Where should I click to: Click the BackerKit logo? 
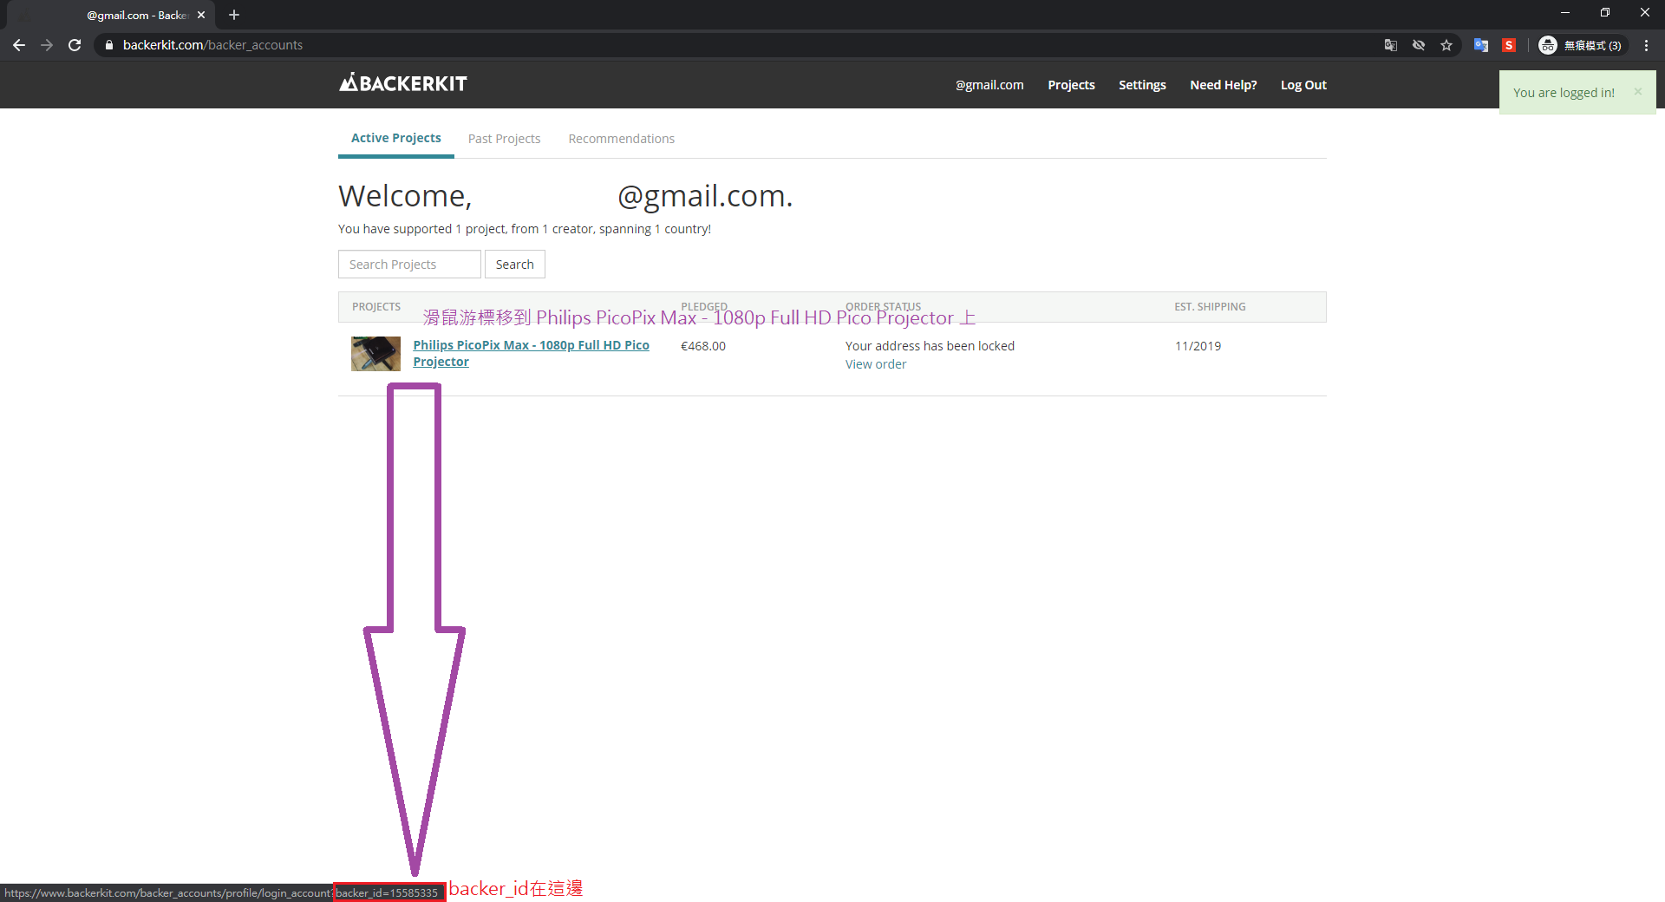(x=403, y=83)
